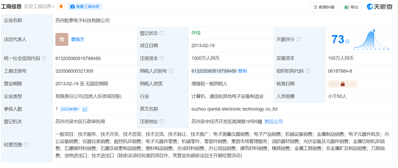The image size is (398, 168).
Task: Click address 苏州吴中经济开发区南湖路18号5幢
Action: click(x=227, y=121)
